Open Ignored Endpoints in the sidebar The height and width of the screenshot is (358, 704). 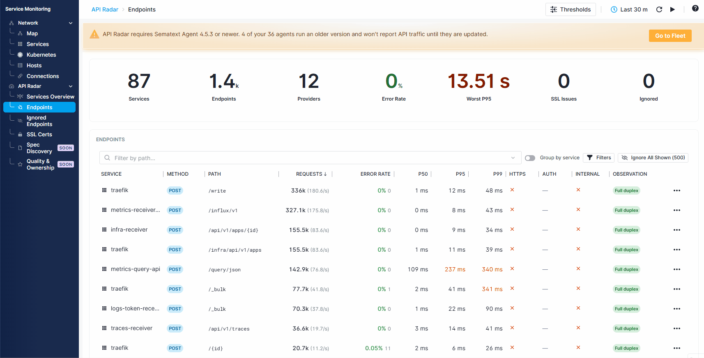39,121
